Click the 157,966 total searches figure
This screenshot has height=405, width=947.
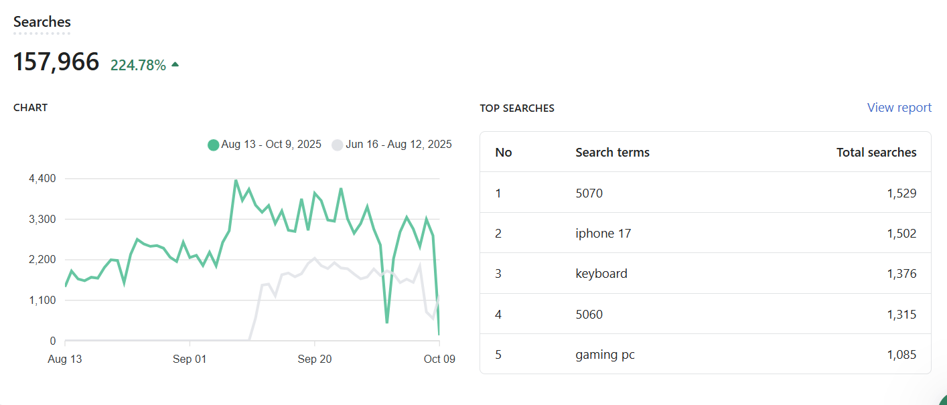56,62
